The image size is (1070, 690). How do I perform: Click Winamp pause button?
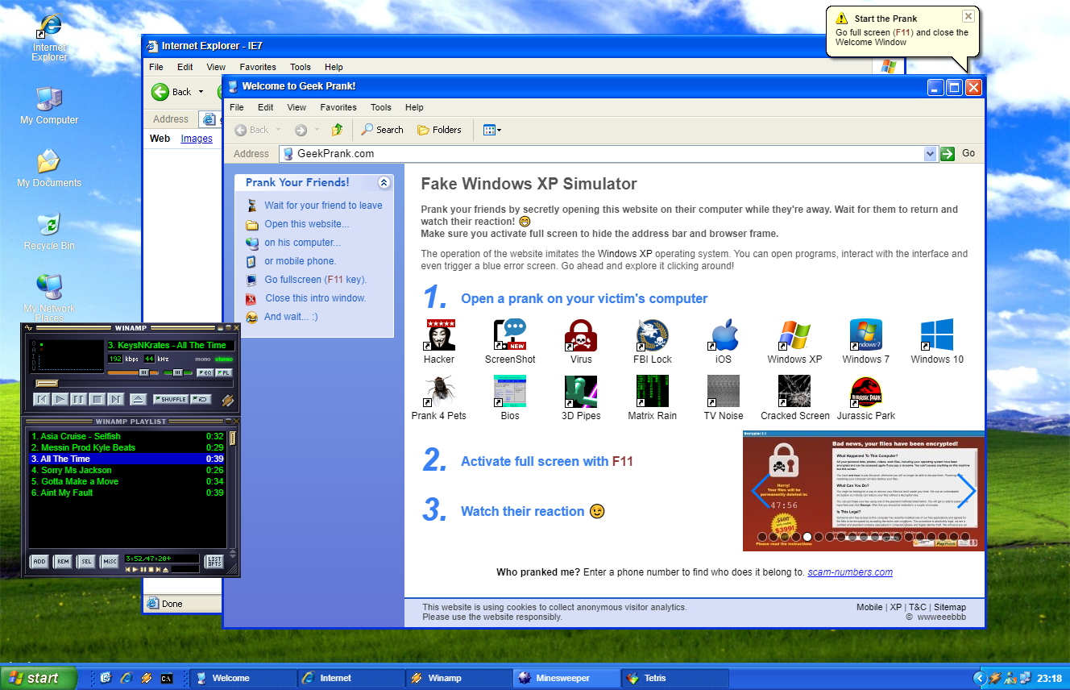(79, 399)
